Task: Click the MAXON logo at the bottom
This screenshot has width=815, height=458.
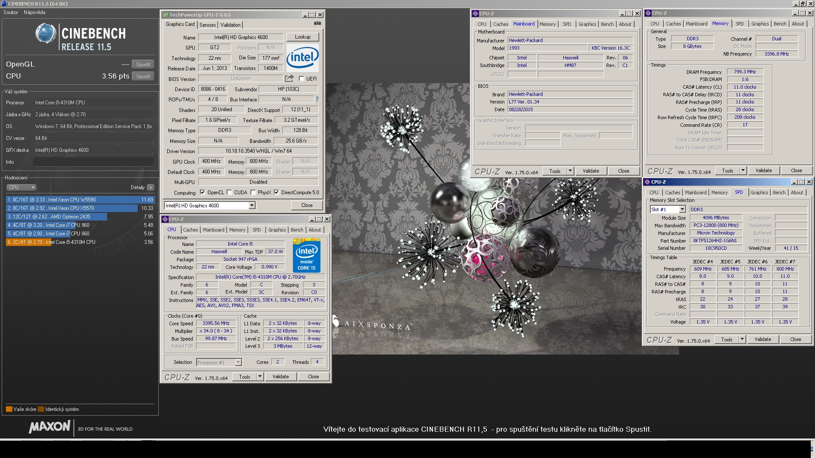Action: coord(50,427)
